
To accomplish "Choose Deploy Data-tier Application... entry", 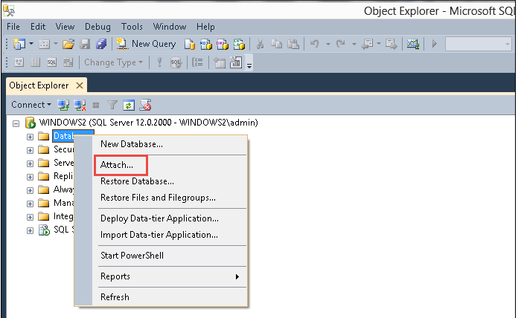I will click(159, 218).
